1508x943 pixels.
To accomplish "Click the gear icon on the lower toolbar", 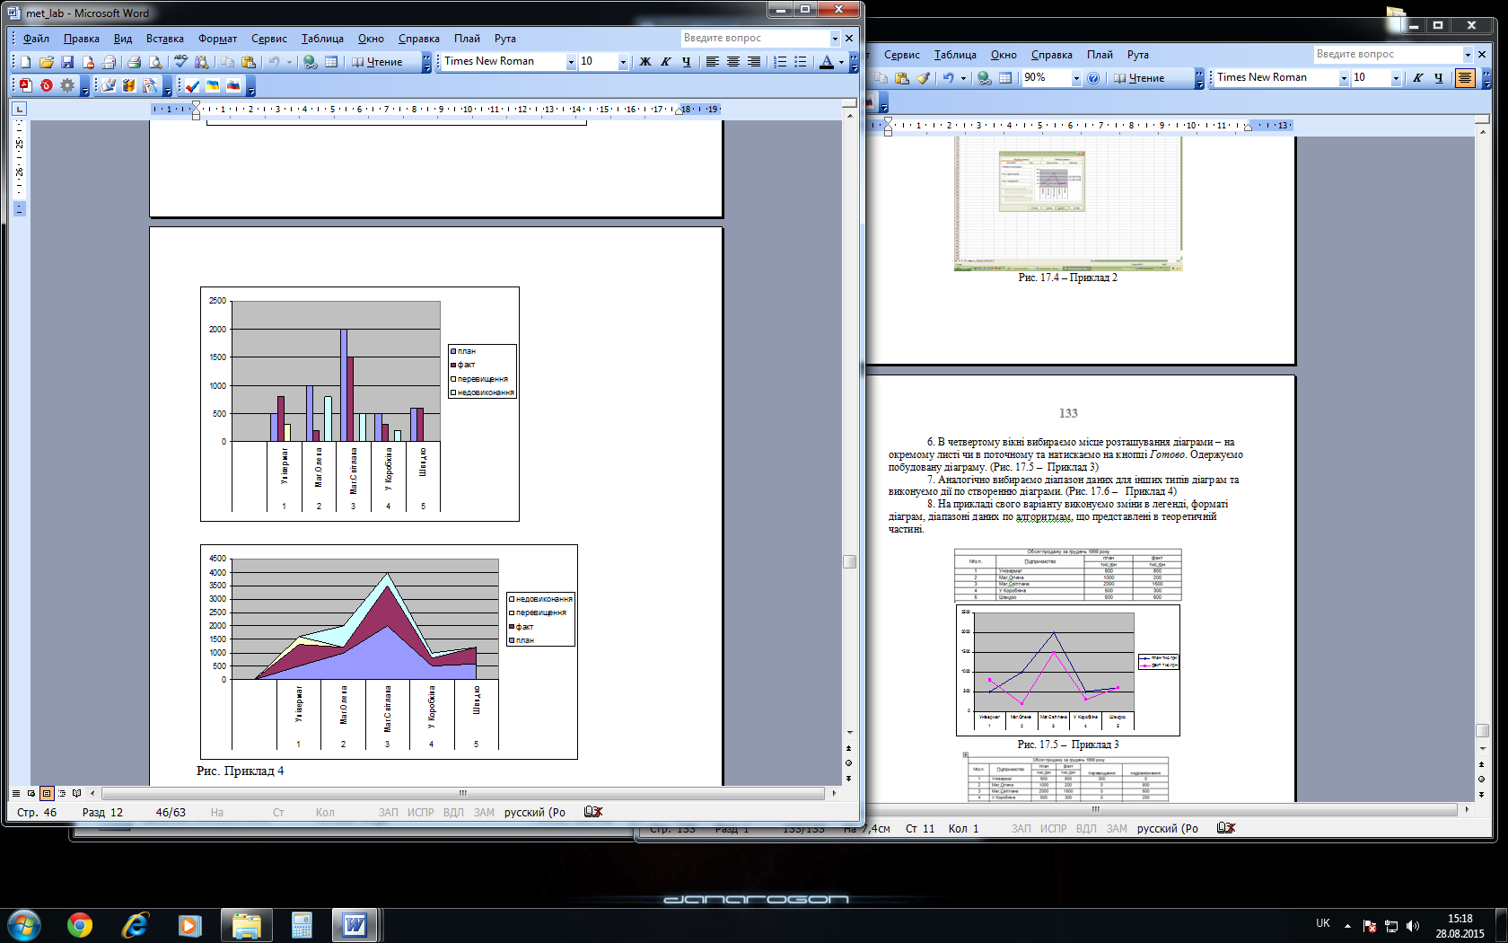I will (x=67, y=85).
